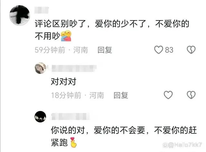Dislike the "对对对" reply

191,95
